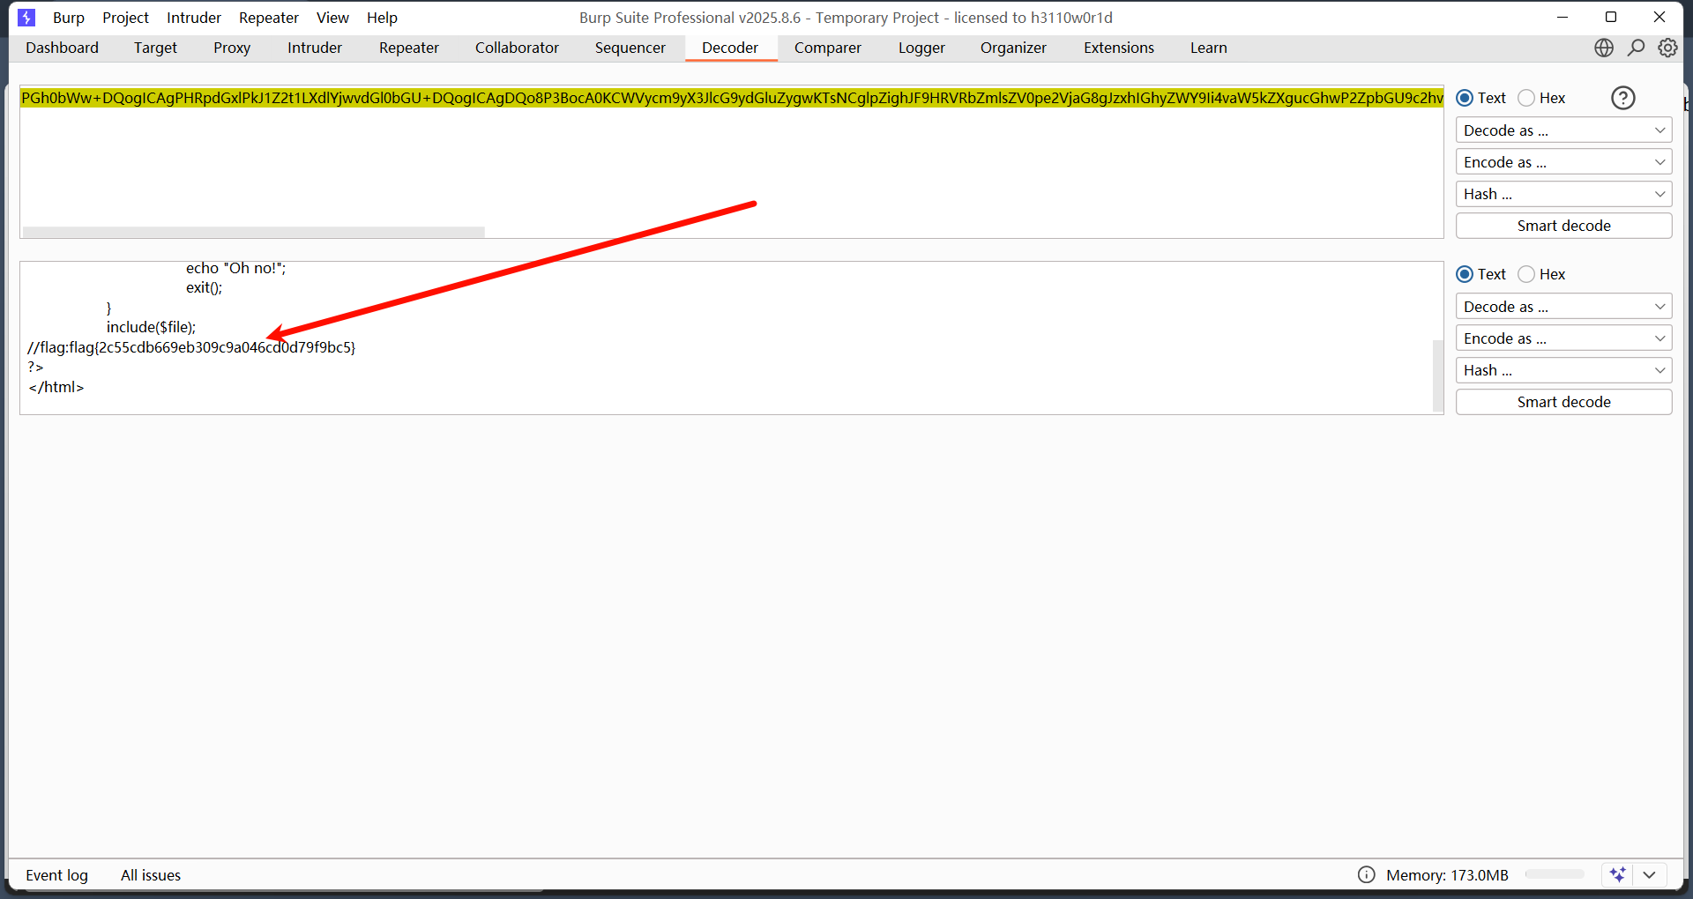Switch to the Sequencer tab
The image size is (1693, 899).
630,48
